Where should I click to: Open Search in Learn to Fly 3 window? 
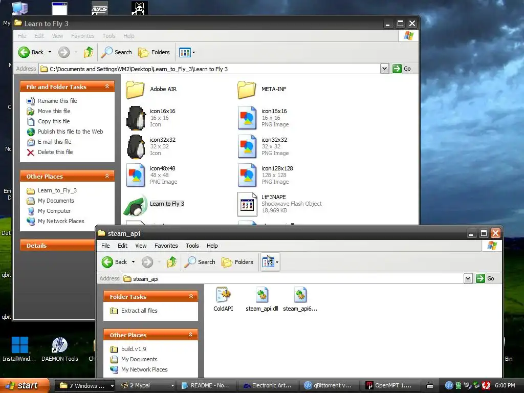116,52
